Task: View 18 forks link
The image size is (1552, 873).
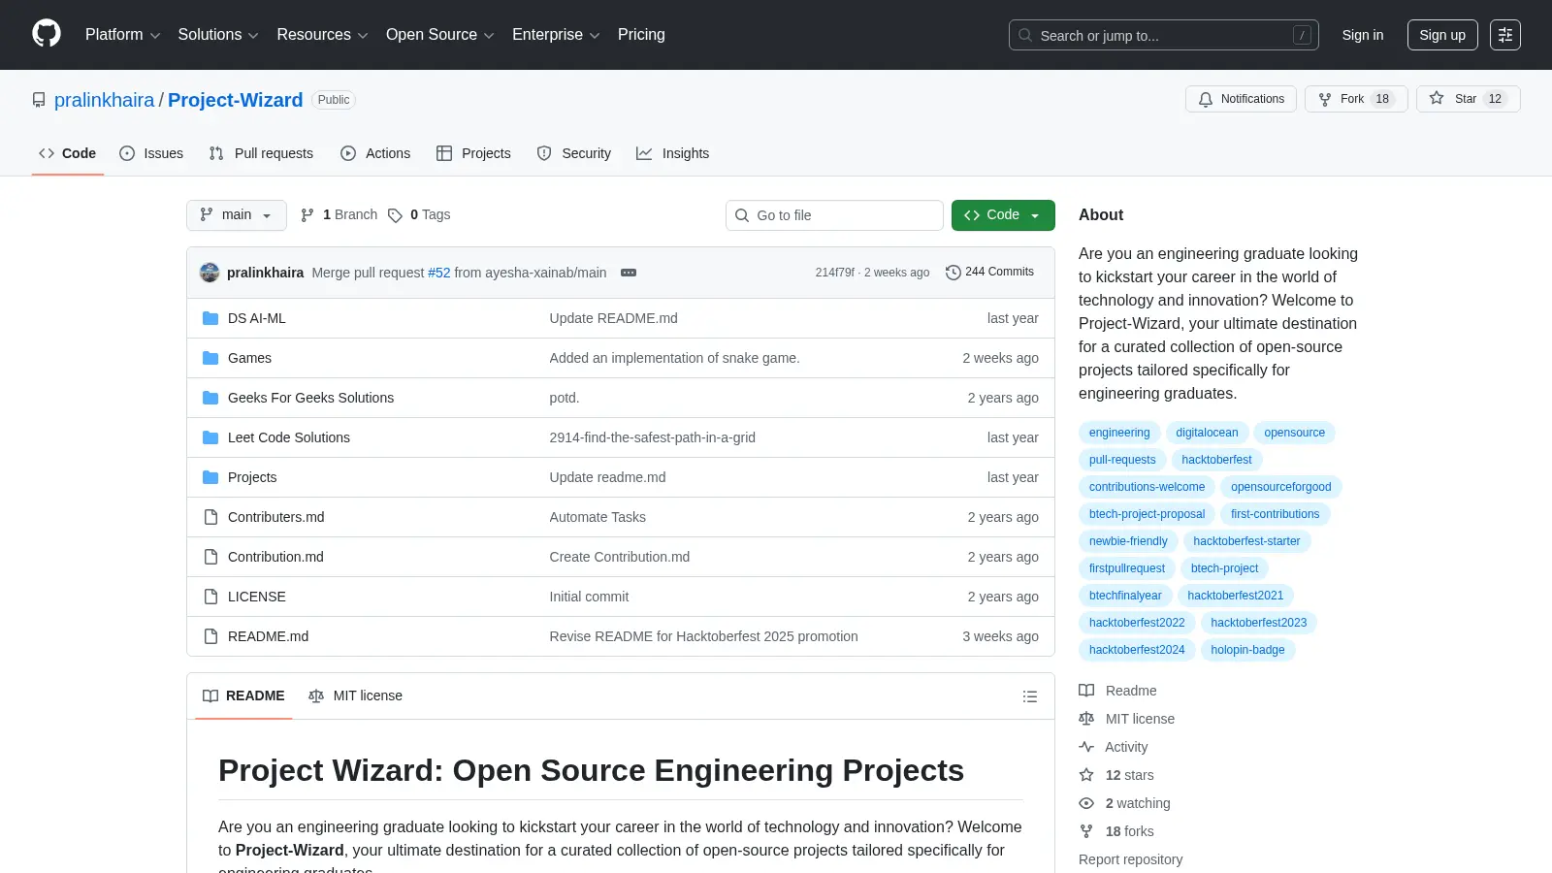Action: 1116,831
